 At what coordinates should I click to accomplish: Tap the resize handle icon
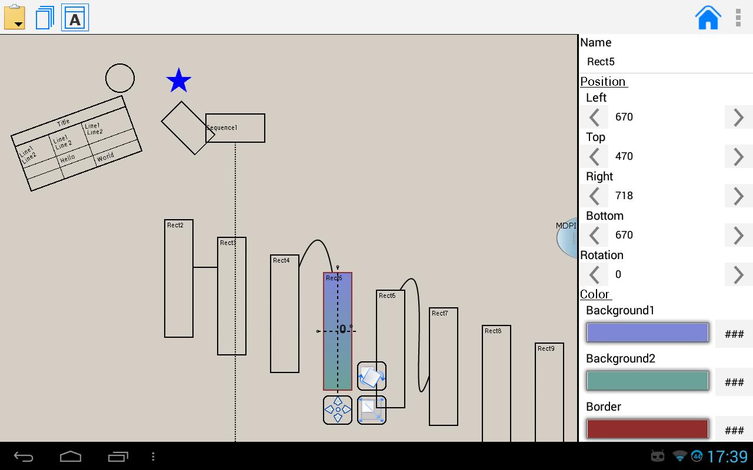coord(372,409)
